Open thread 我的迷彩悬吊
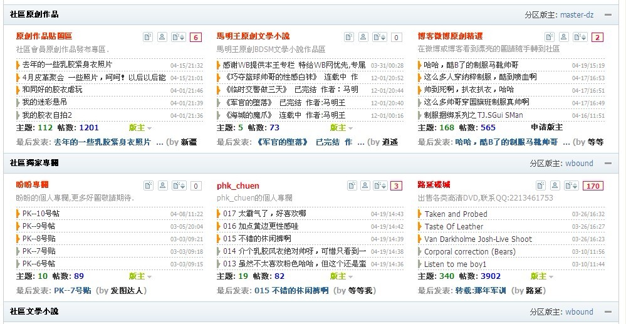 (44, 103)
